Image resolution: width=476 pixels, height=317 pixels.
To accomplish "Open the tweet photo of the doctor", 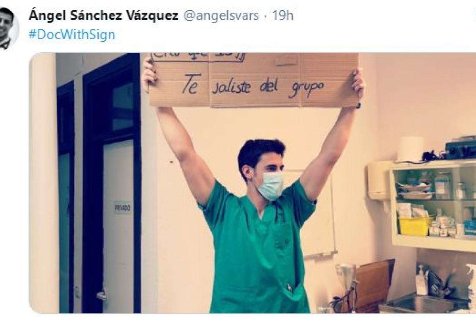I will coord(252,183).
